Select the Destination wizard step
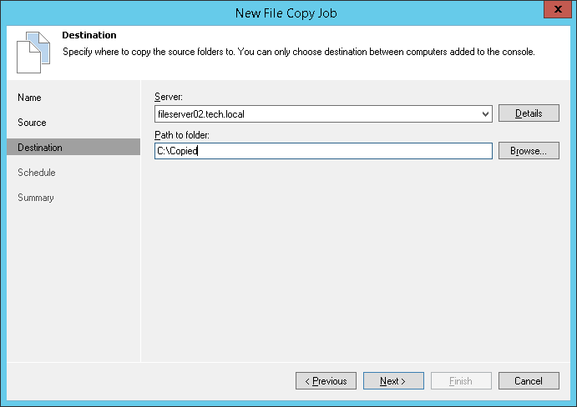This screenshot has height=407, width=577. pyautogui.click(x=40, y=148)
